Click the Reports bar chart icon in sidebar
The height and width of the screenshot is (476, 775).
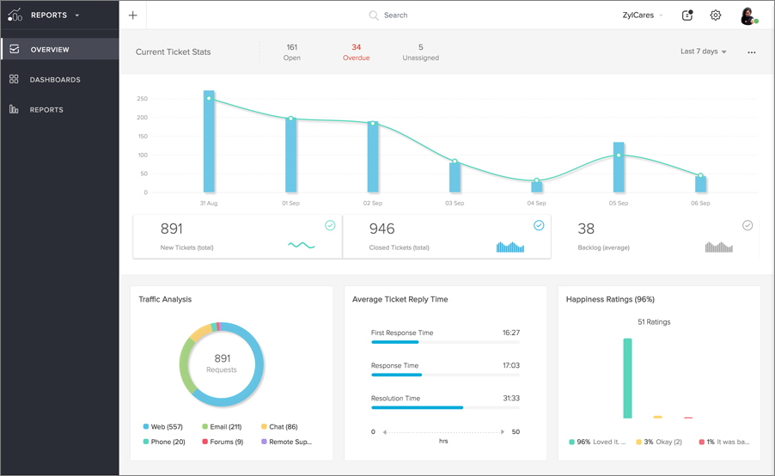tap(14, 109)
